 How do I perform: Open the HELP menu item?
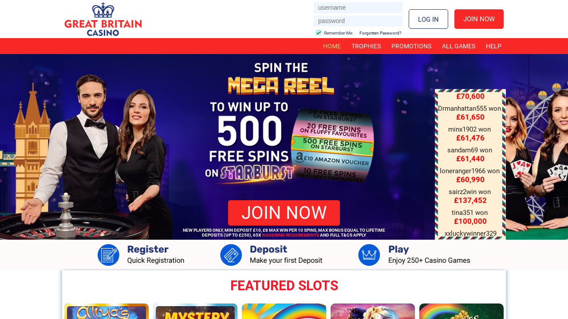point(493,46)
